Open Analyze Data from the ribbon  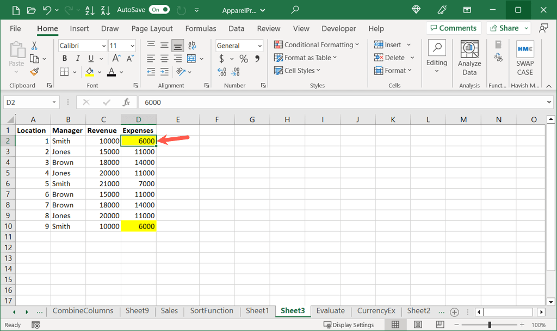tap(469, 58)
